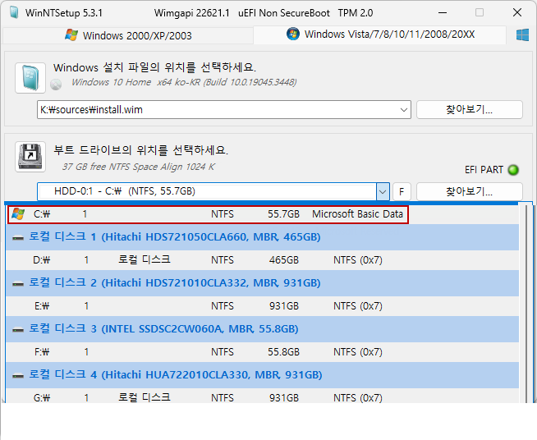Viewport: 537px width, 440px height.
Task: Click the Windows flag icon on C: row
Action: [x=18, y=214]
